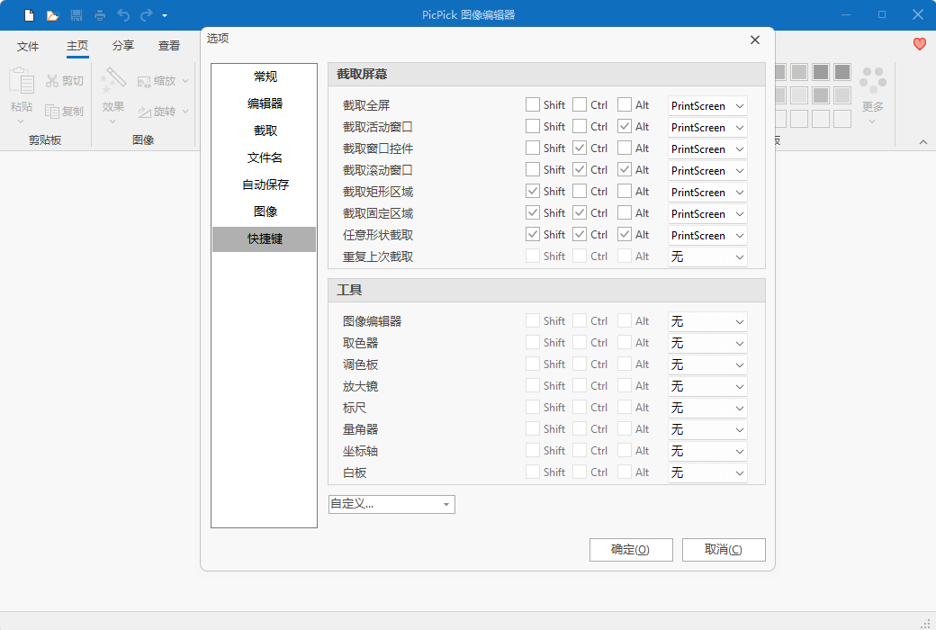Uncheck Alt for 截取活动窗口

point(625,127)
